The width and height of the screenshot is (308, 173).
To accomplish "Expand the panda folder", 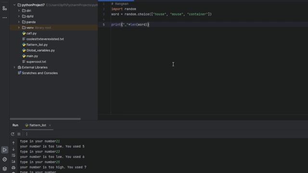I will 19,22.
